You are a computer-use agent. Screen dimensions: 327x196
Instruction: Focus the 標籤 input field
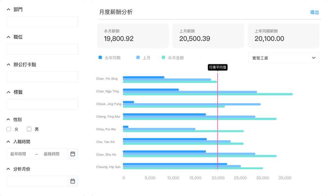point(43,104)
